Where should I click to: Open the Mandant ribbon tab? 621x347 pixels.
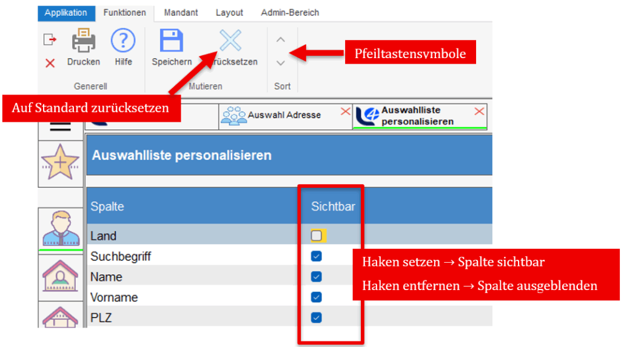click(180, 13)
